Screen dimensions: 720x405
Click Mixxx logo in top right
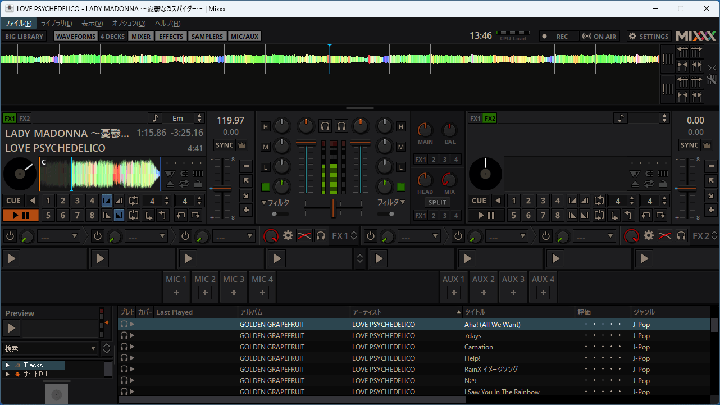click(x=696, y=36)
